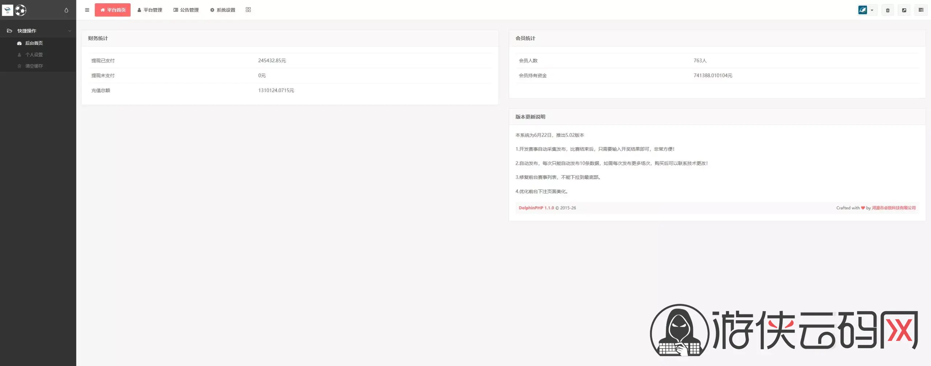Open the theme color droplet picker
Image resolution: width=931 pixels, height=366 pixels.
(66, 10)
